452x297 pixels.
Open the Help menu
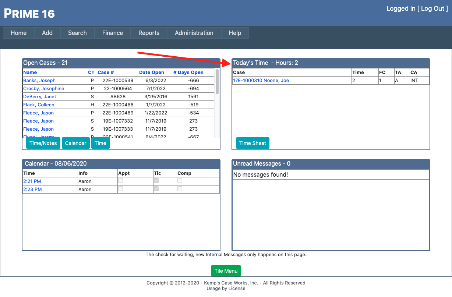pos(235,33)
